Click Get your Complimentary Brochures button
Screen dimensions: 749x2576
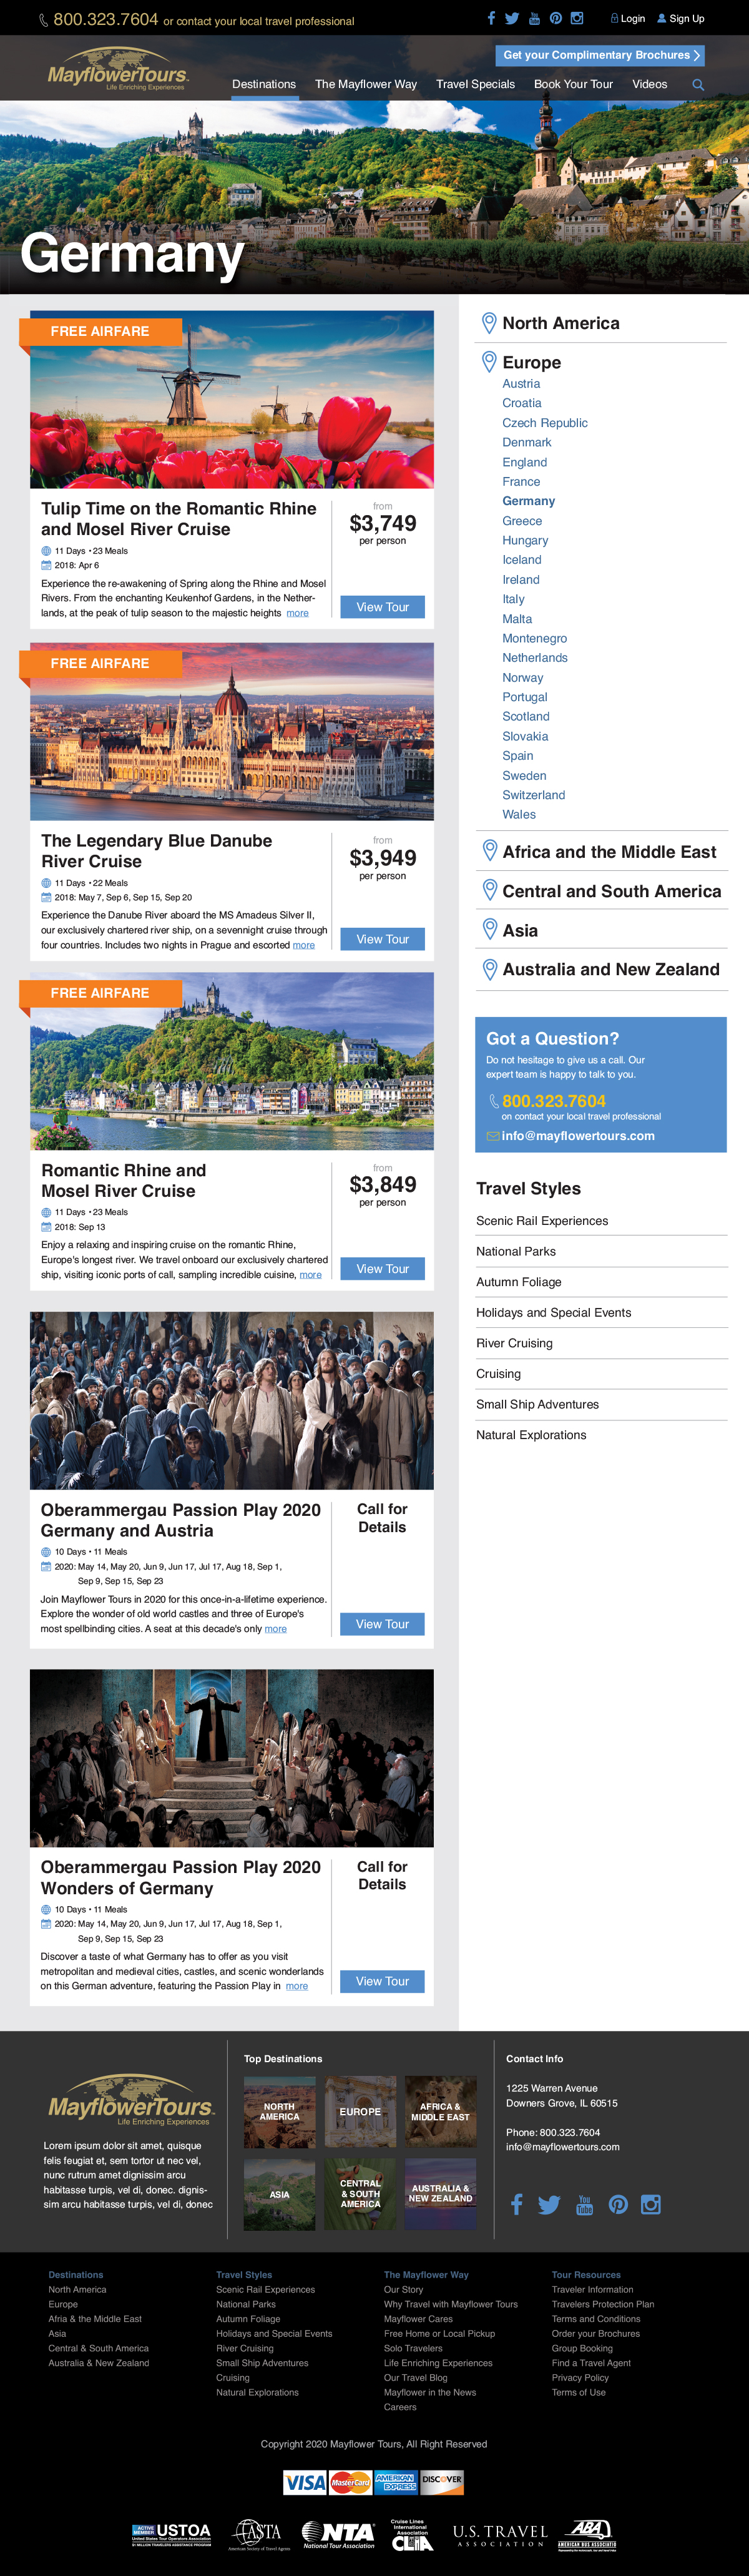click(600, 55)
